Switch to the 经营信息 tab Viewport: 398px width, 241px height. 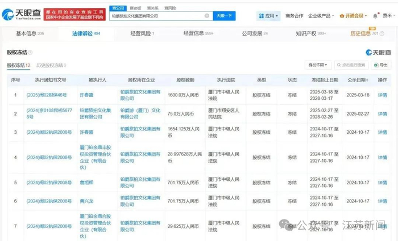(198, 33)
